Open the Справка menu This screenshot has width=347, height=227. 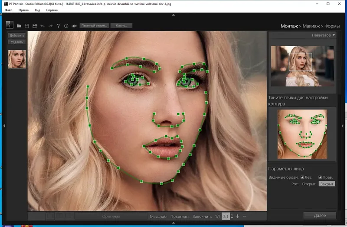[52, 10]
